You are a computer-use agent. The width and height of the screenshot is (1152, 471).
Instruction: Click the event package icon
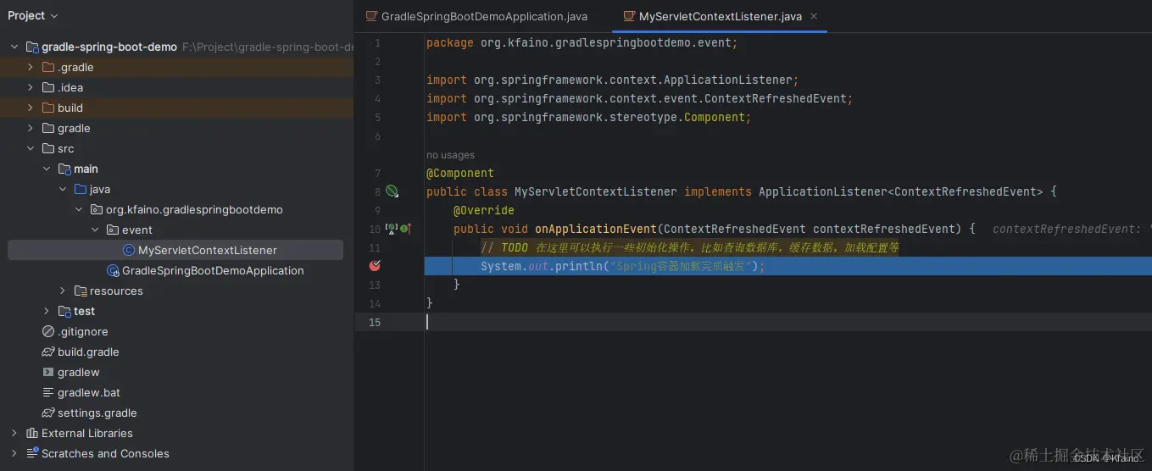click(113, 230)
